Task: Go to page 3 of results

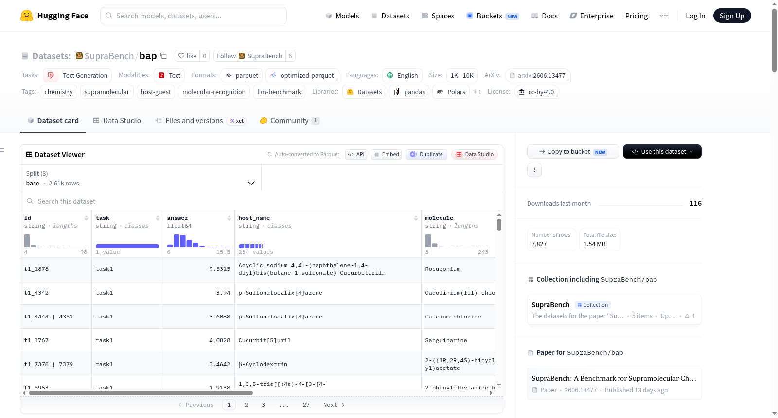Action: (x=263, y=405)
